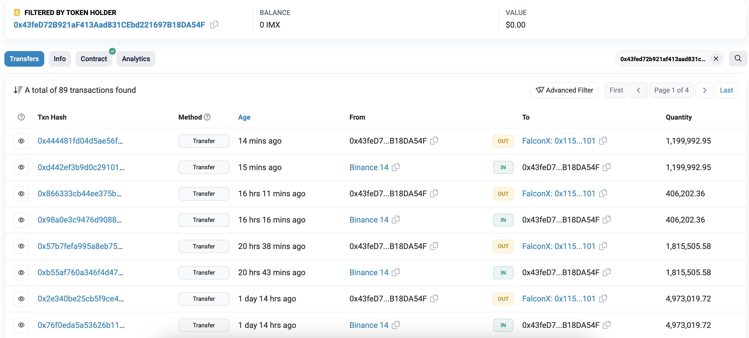Copy To address in 0x76f0eda5a53626b11 row
The height and width of the screenshot is (338, 749).
coord(607,325)
